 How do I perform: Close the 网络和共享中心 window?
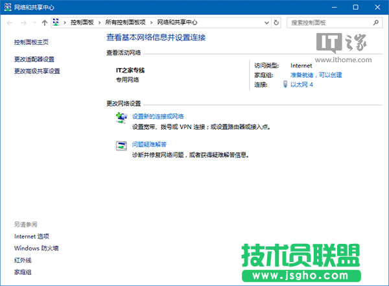(377, 7)
